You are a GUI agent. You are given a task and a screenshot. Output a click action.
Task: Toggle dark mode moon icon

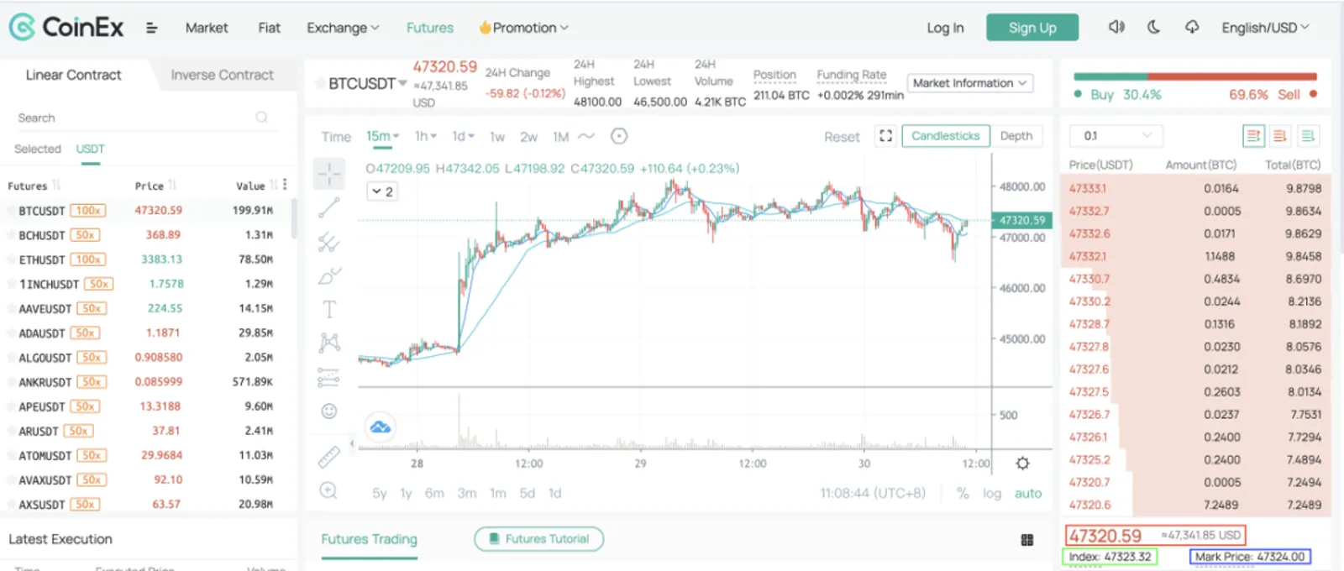[1154, 27]
